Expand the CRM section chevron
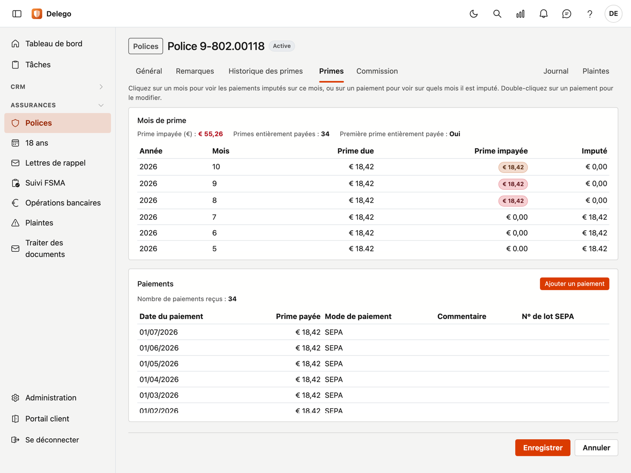 point(101,87)
